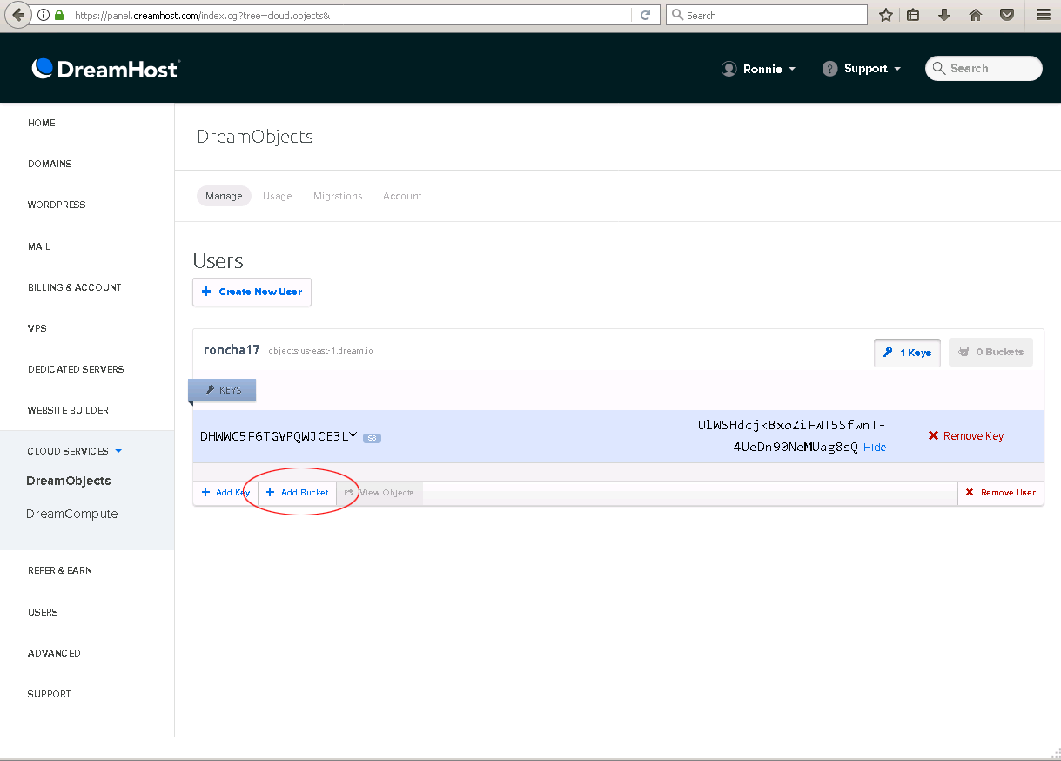The height and width of the screenshot is (761, 1061).
Task: Click the green padlock security icon
Action: (x=59, y=15)
